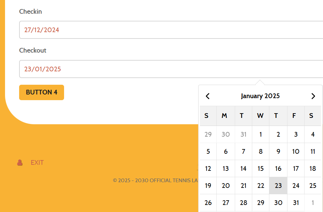The height and width of the screenshot is (212, 323).
Task: Choose January 18 in the calendar
Action: click(x=313, y=168)
